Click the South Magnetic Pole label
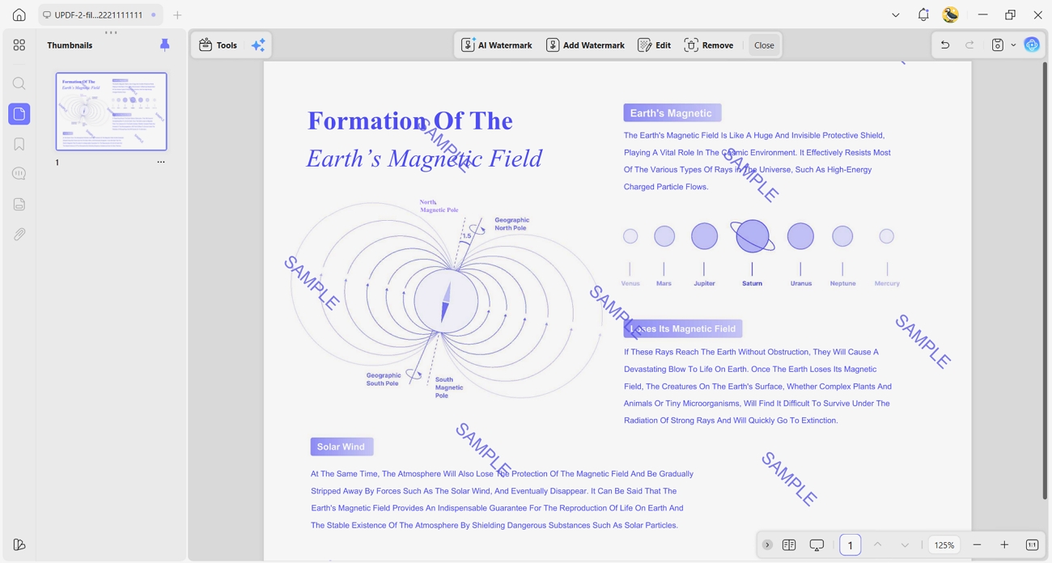 449,387
